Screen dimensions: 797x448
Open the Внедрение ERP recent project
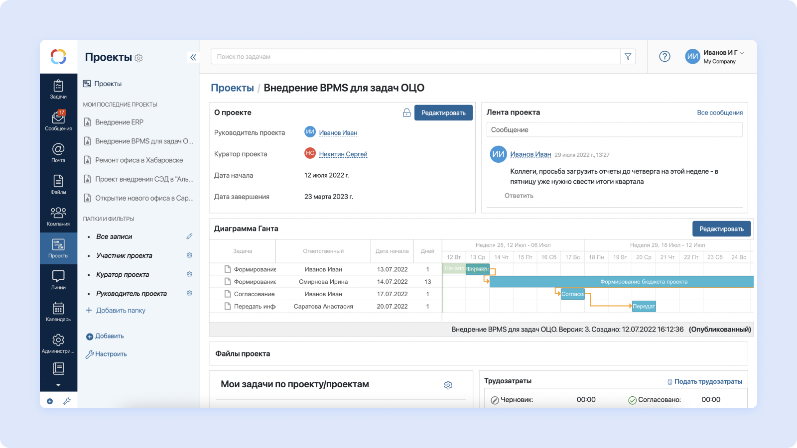(119, 122)
